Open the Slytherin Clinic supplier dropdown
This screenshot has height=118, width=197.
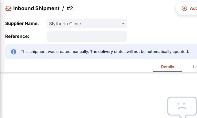pos(87,23)
